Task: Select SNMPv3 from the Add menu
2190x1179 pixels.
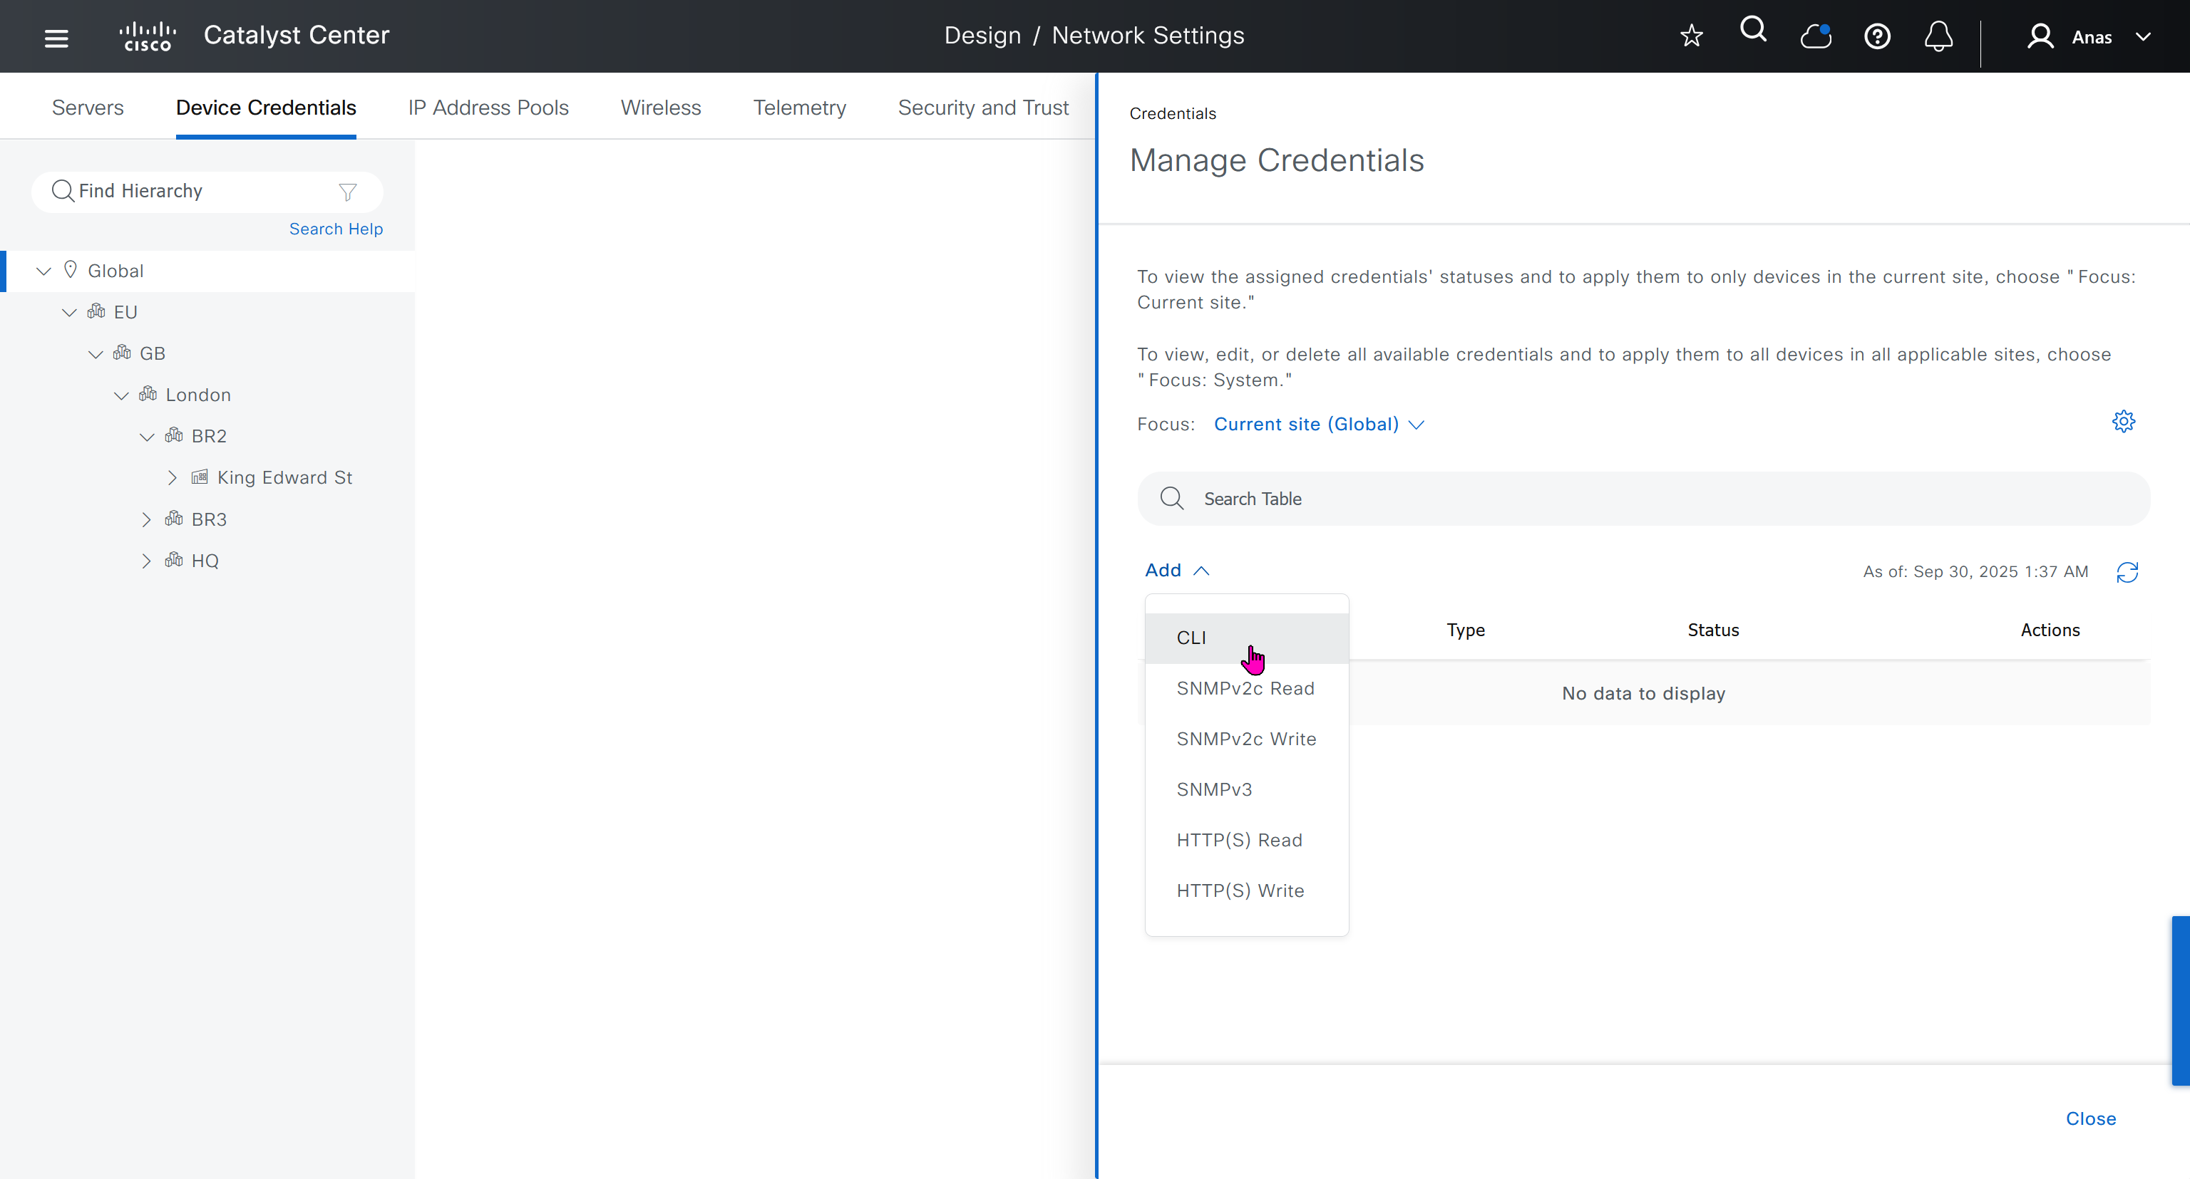Action: pyautogui.click(x=1214, y=789)
